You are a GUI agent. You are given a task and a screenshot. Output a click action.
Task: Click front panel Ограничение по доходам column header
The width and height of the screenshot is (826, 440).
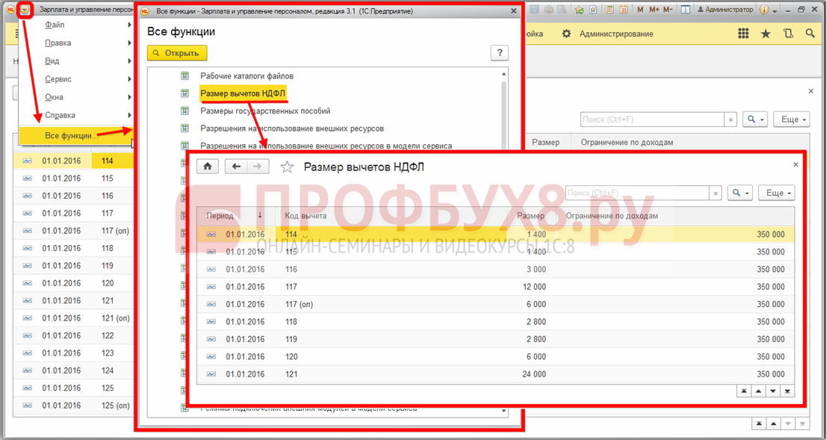click(677, 216)
